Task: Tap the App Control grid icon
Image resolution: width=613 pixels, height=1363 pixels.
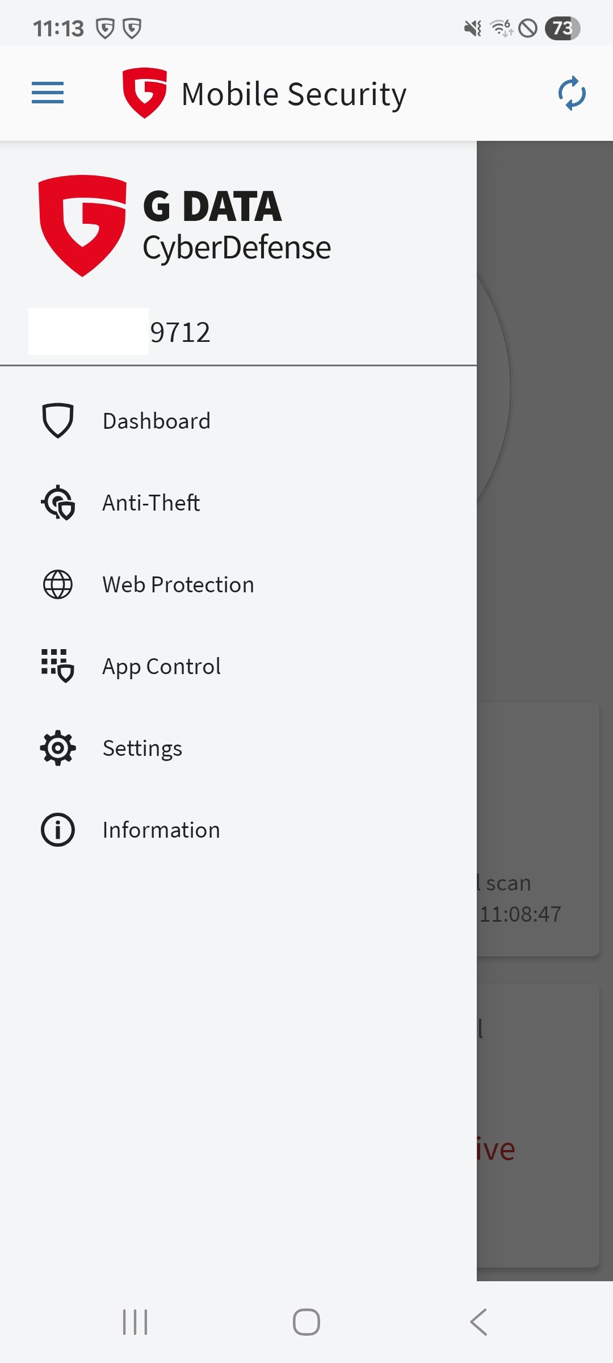Action: click(x=58, y=666)
